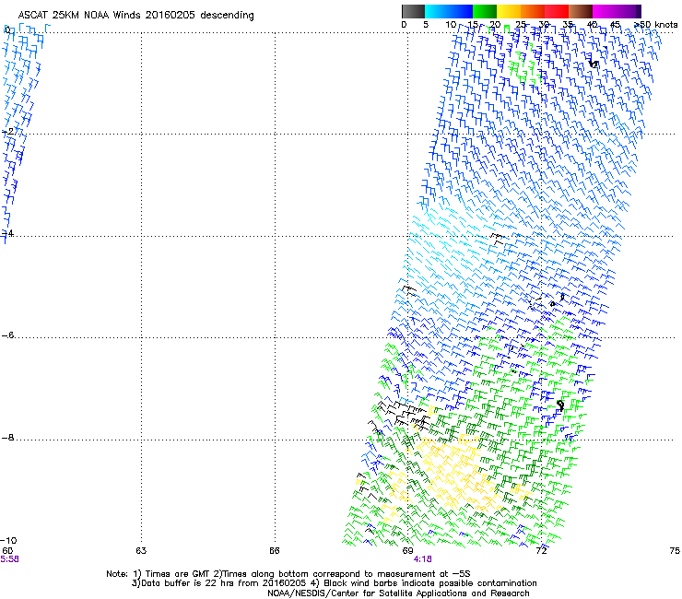
Task: Click the orange segment of the wind speed scale
Action: pyautogui.click(x=533, y=11)
